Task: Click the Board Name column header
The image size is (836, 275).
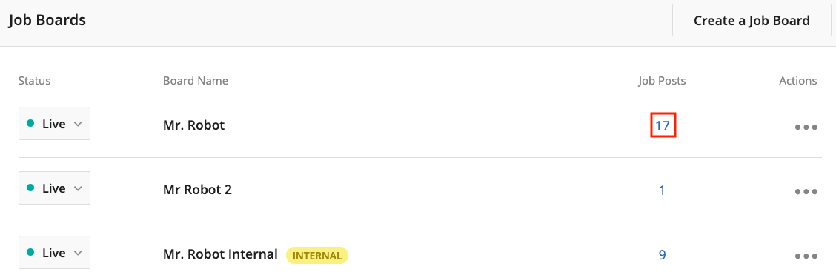Action: 196,81
